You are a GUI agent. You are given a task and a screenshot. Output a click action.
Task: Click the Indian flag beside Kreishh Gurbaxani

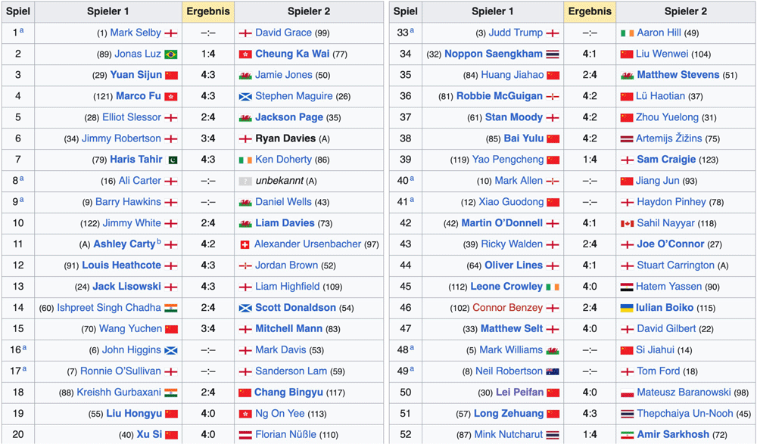pyautogui.click(x=171, y=393)
